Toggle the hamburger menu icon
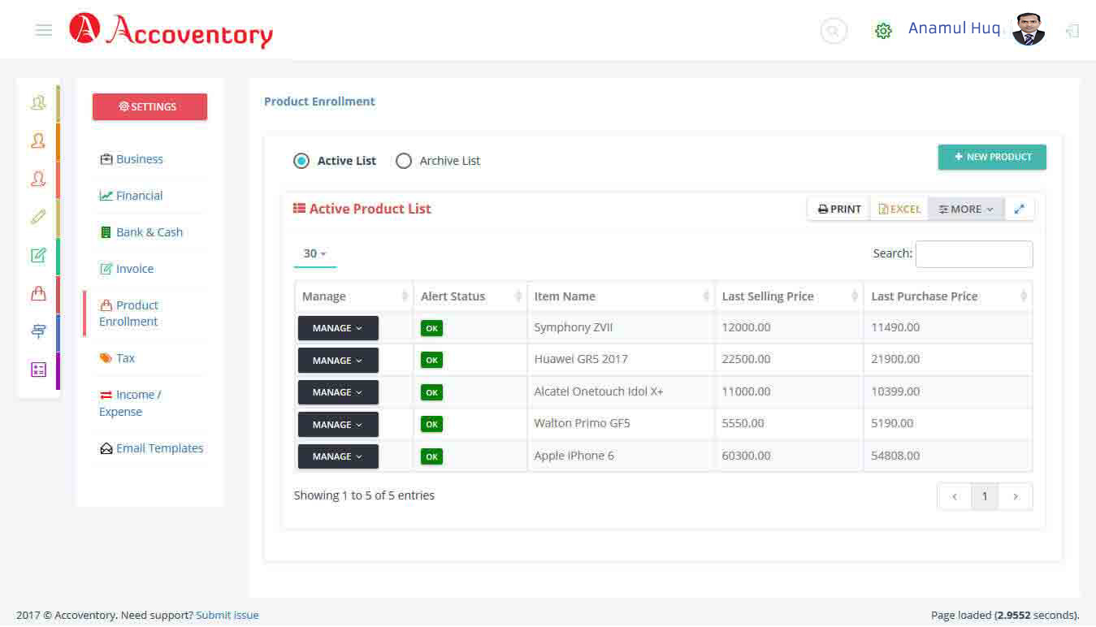1096x627 pixels. [44, 30]
